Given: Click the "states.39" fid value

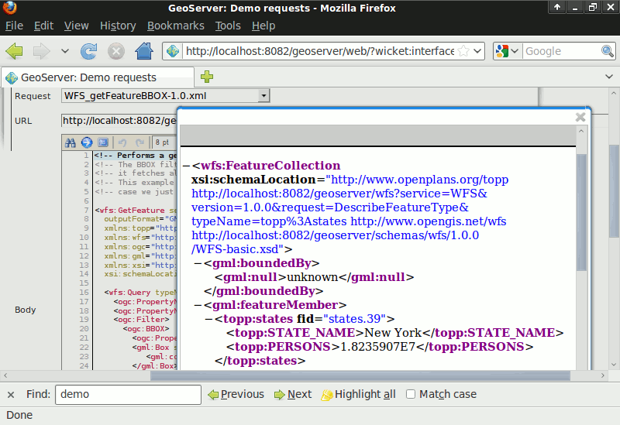Looking at the screenshot, I should (355, 319).
